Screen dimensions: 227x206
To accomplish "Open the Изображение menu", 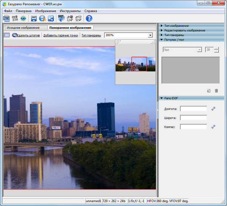I will click(x=46, y=11).
